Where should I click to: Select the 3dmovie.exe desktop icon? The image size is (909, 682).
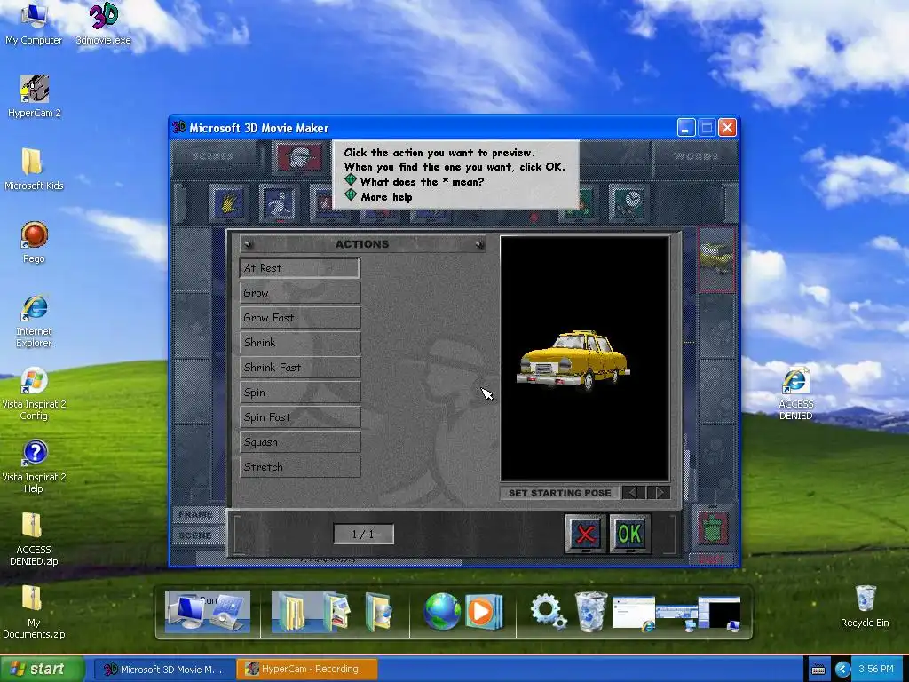point(104,24)
